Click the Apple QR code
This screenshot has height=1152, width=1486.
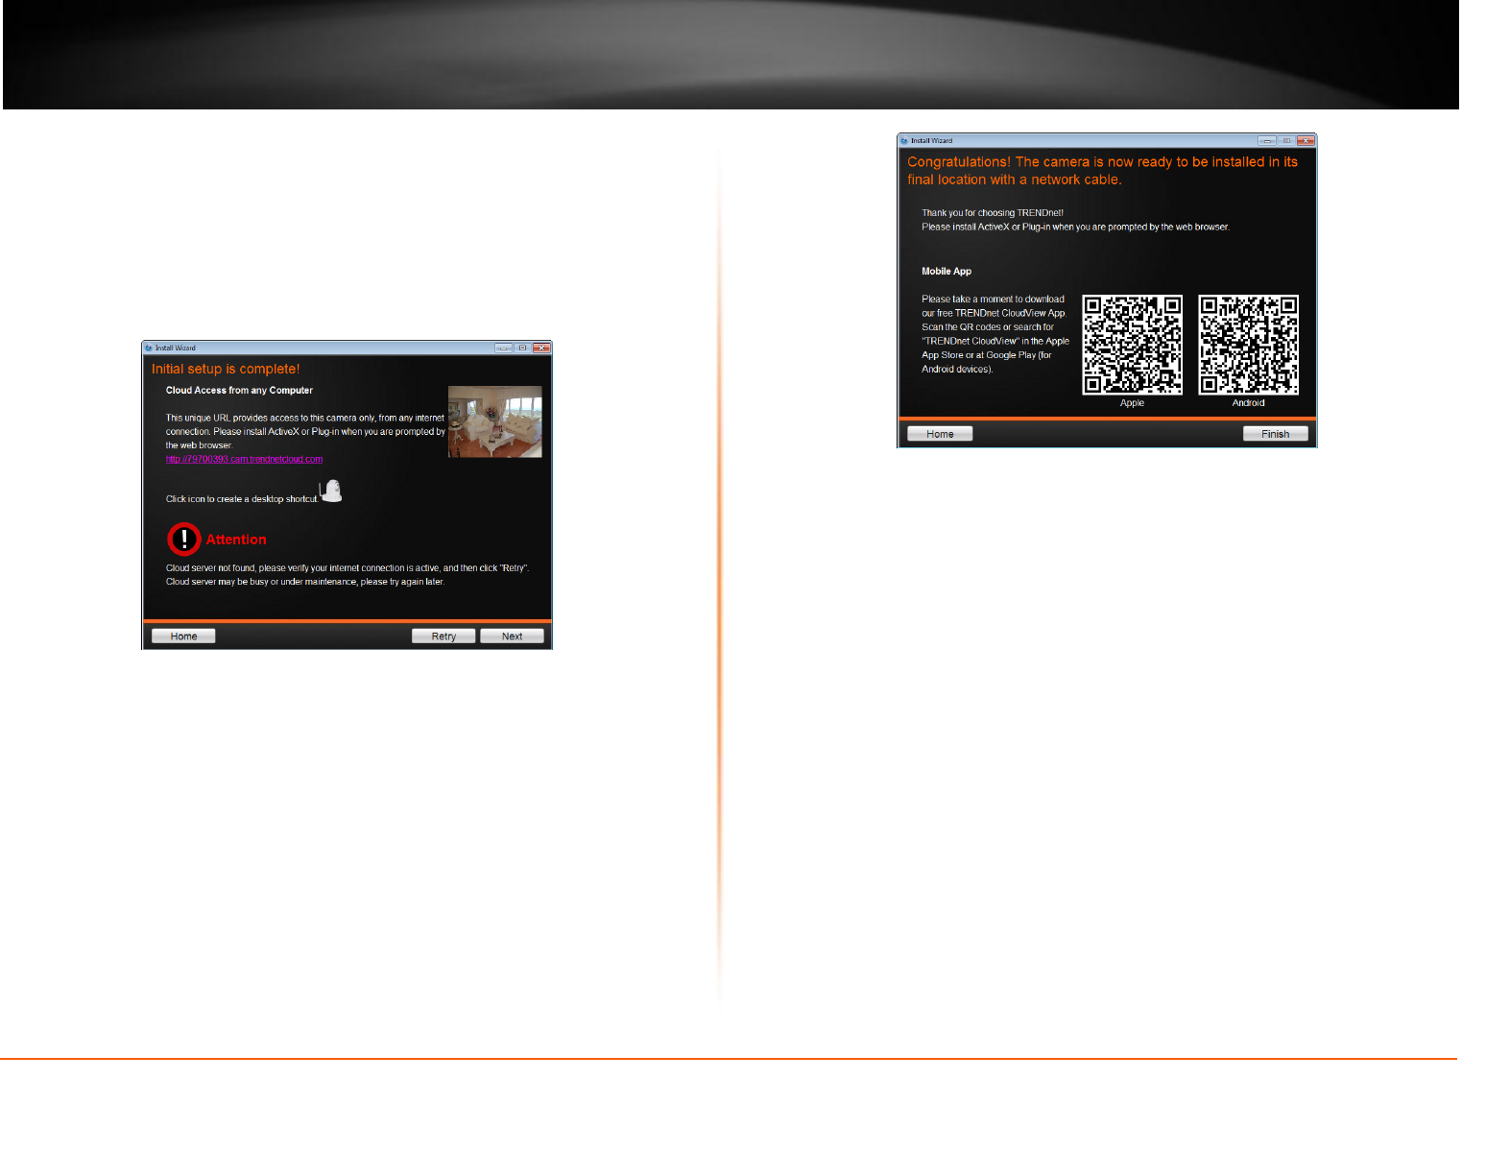(1133, 345)
